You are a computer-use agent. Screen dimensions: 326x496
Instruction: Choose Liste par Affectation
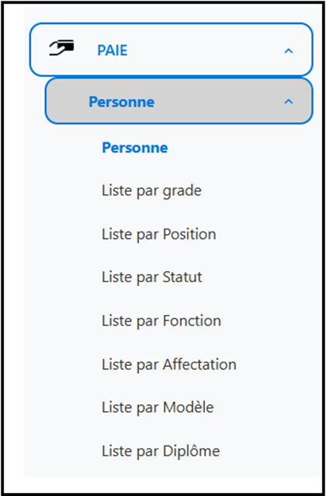tap(169, 365)
